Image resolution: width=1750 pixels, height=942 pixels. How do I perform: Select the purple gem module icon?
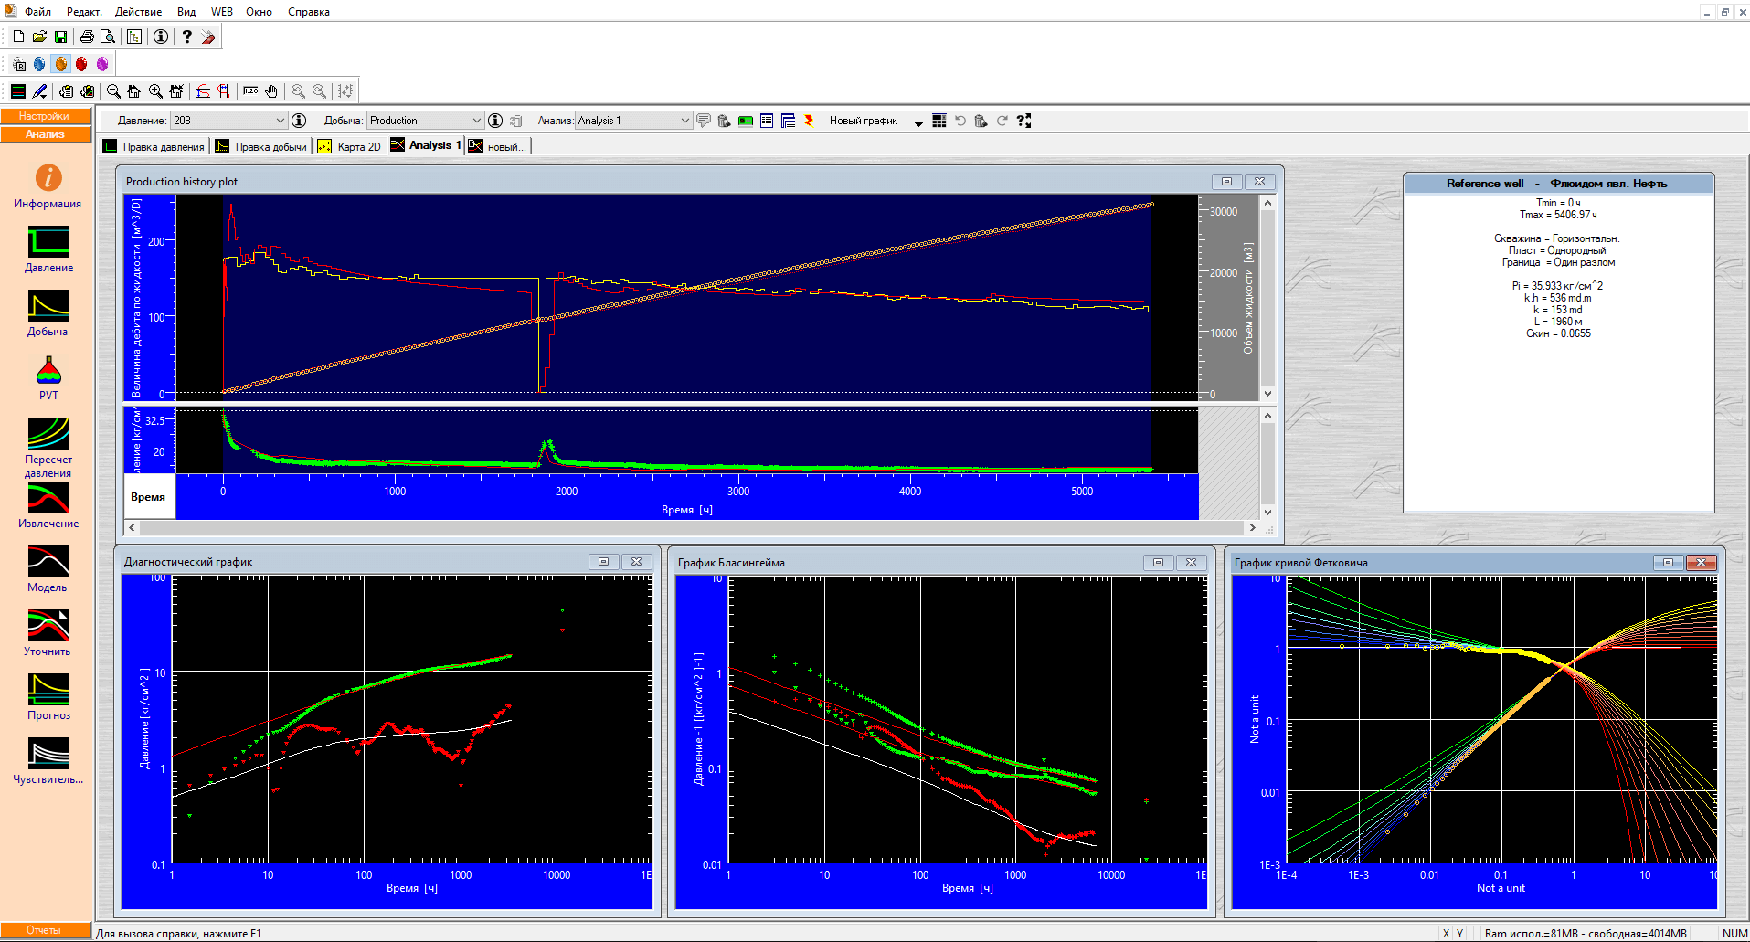coord(102,64)
